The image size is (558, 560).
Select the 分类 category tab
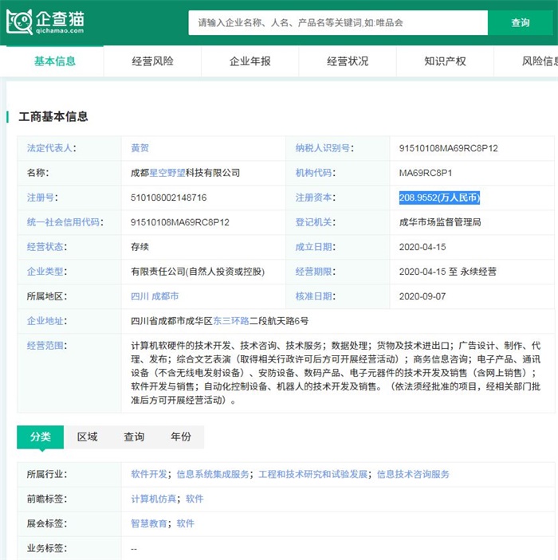[x=41, y=437]
